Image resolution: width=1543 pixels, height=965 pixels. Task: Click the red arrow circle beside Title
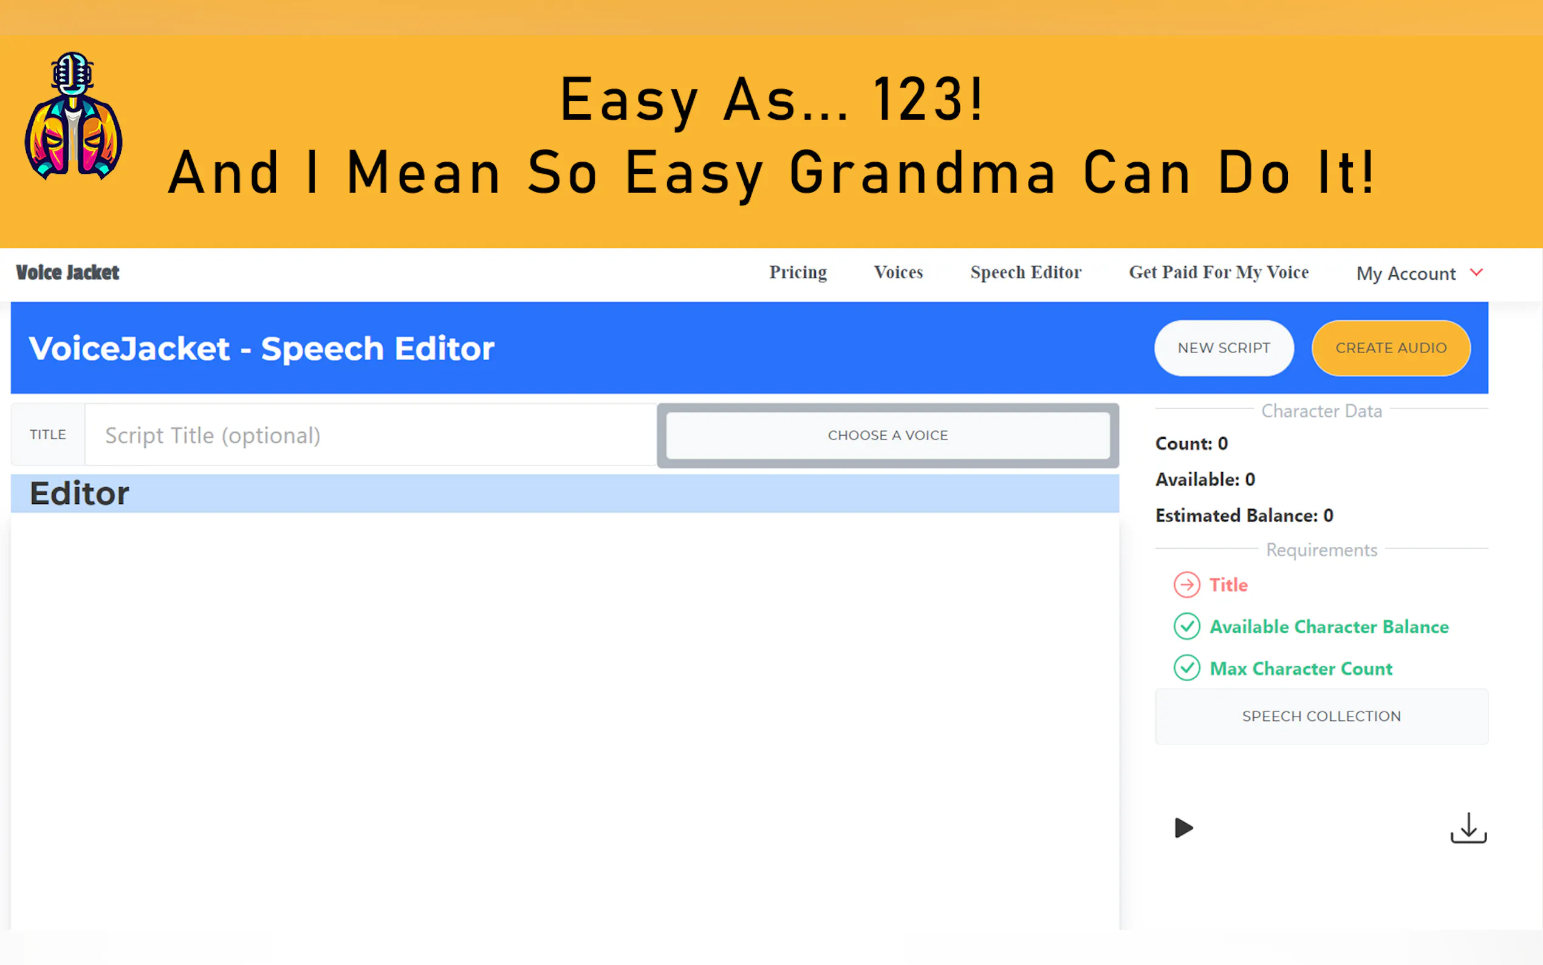(x=1186, y=585)
